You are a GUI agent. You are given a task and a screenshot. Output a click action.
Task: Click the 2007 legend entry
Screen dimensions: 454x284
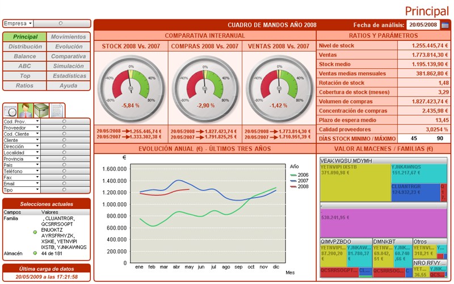coord(300,181)
